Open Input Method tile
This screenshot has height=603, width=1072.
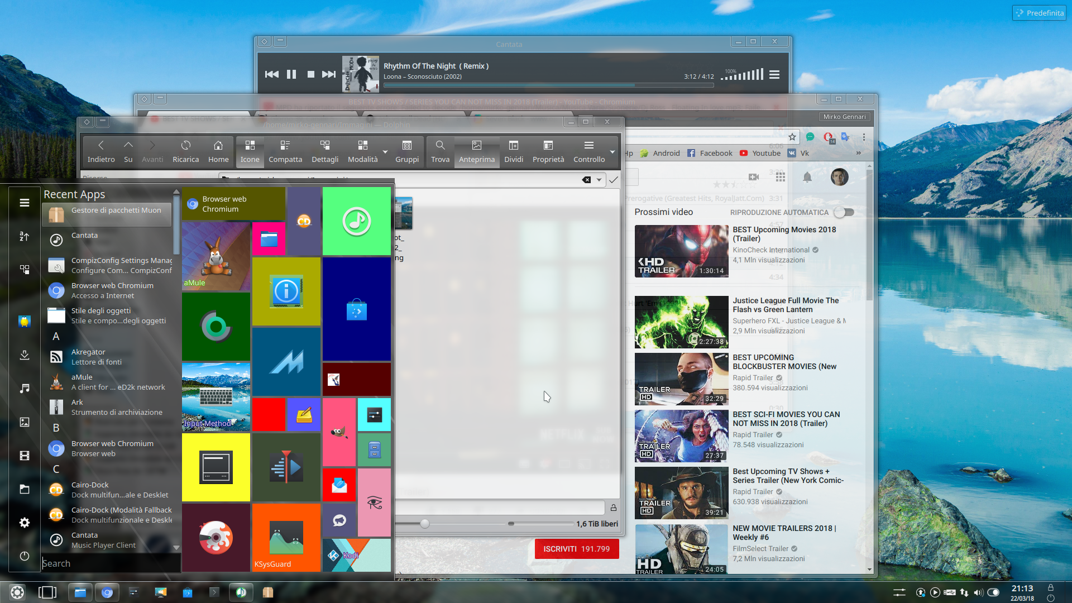tap(216, 396)
